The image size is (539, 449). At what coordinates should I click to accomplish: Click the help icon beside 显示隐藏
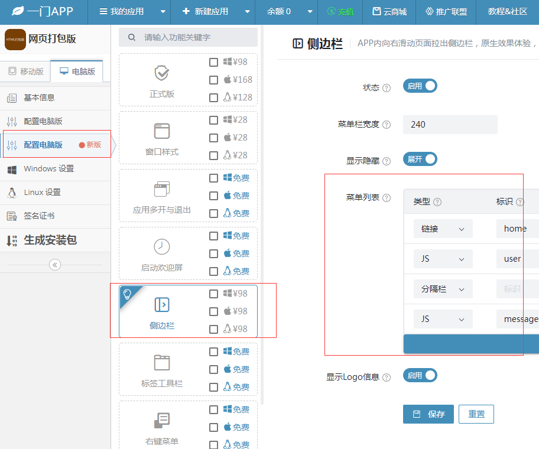[387, 161]
